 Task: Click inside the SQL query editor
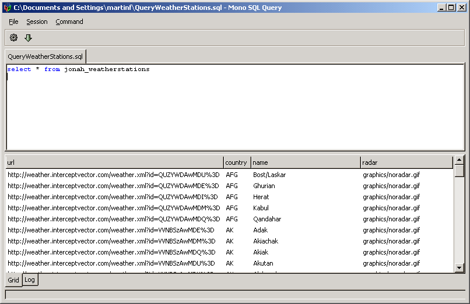point(236,107)
